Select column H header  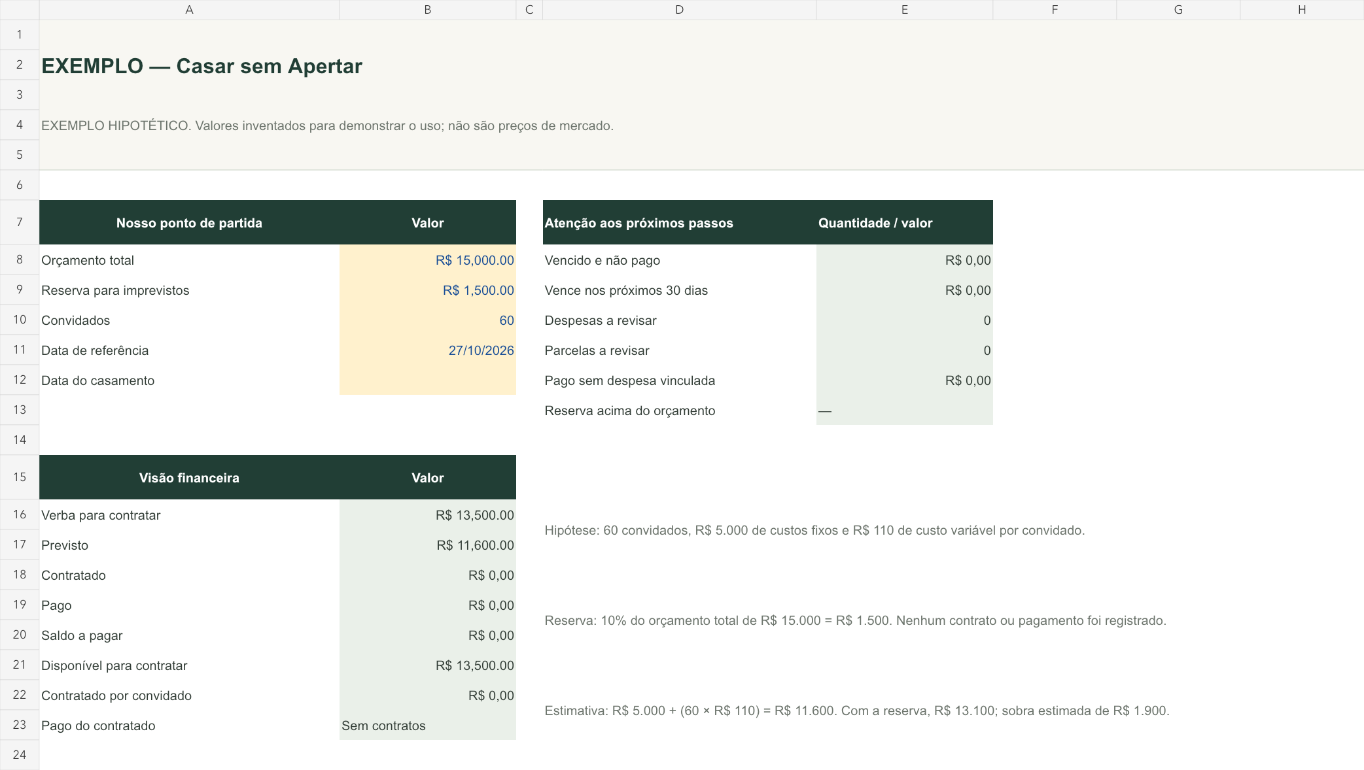1302,10
